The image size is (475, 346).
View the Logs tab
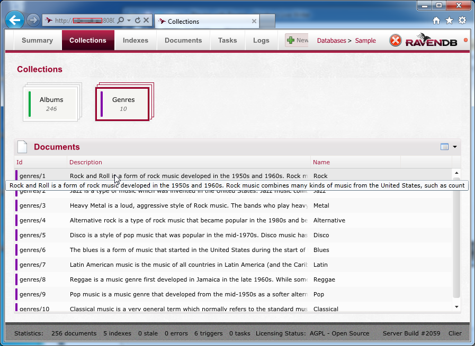(261, 40)
